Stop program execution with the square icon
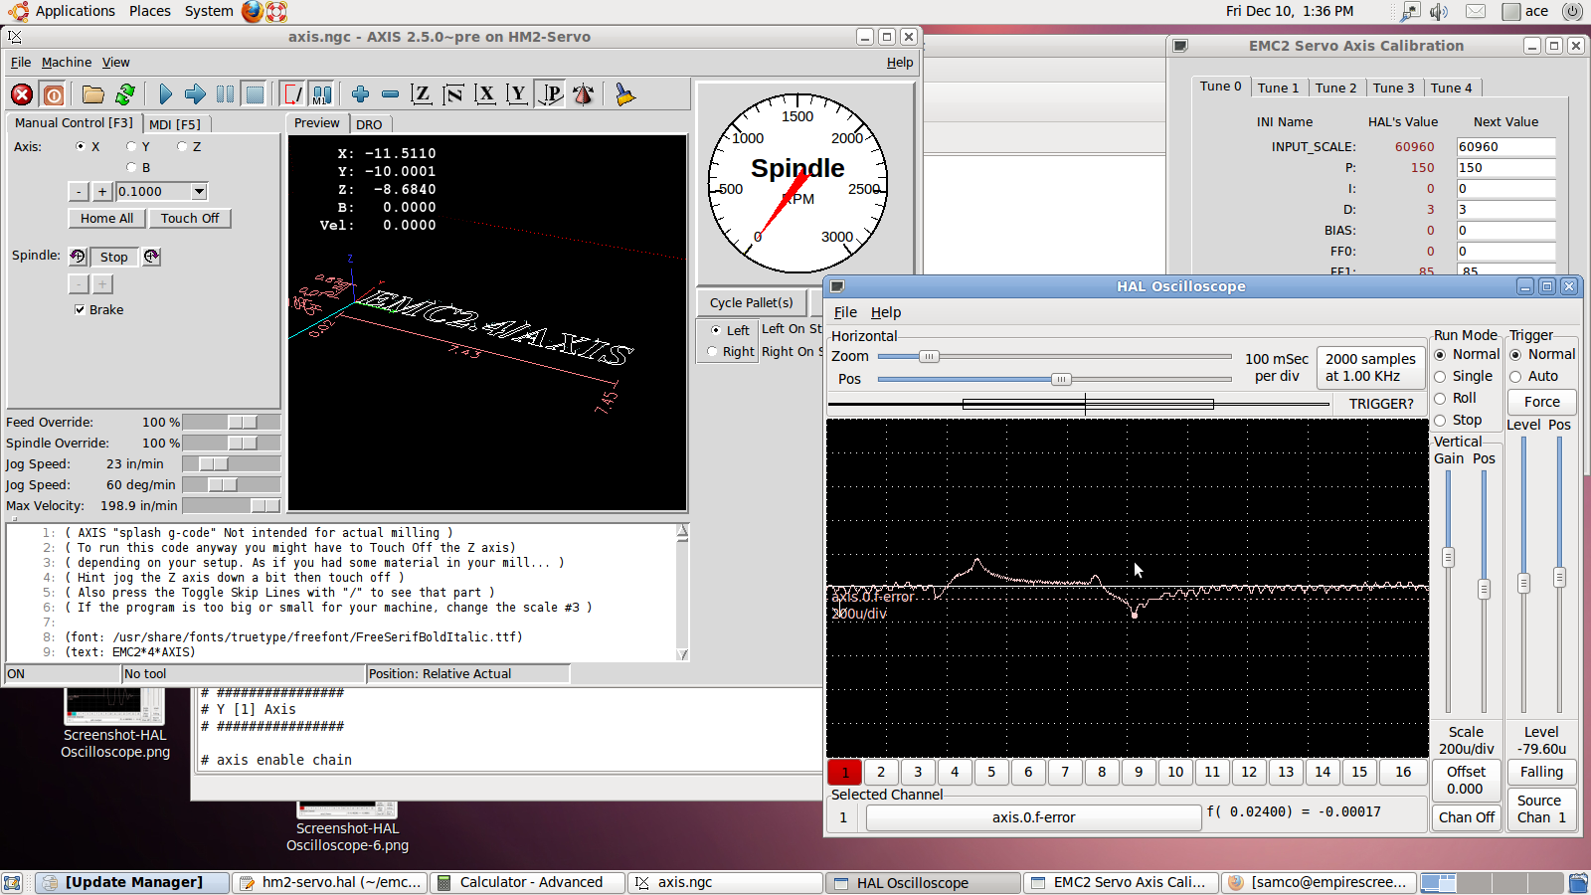This screenshot has height=895, width=1591. (x=256, y=94)
